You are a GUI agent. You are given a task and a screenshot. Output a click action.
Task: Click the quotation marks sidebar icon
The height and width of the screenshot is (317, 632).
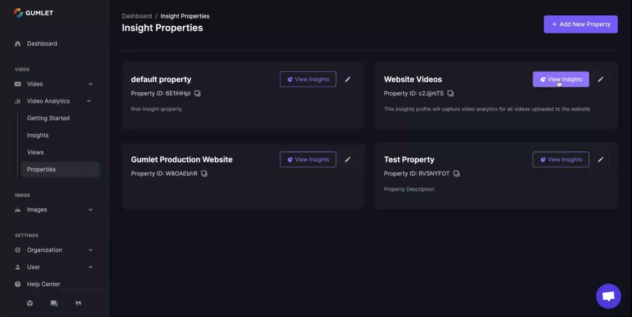tap(78, 303)
